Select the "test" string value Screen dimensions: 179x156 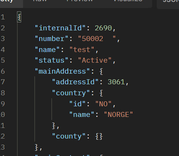(x=82, y=49)
